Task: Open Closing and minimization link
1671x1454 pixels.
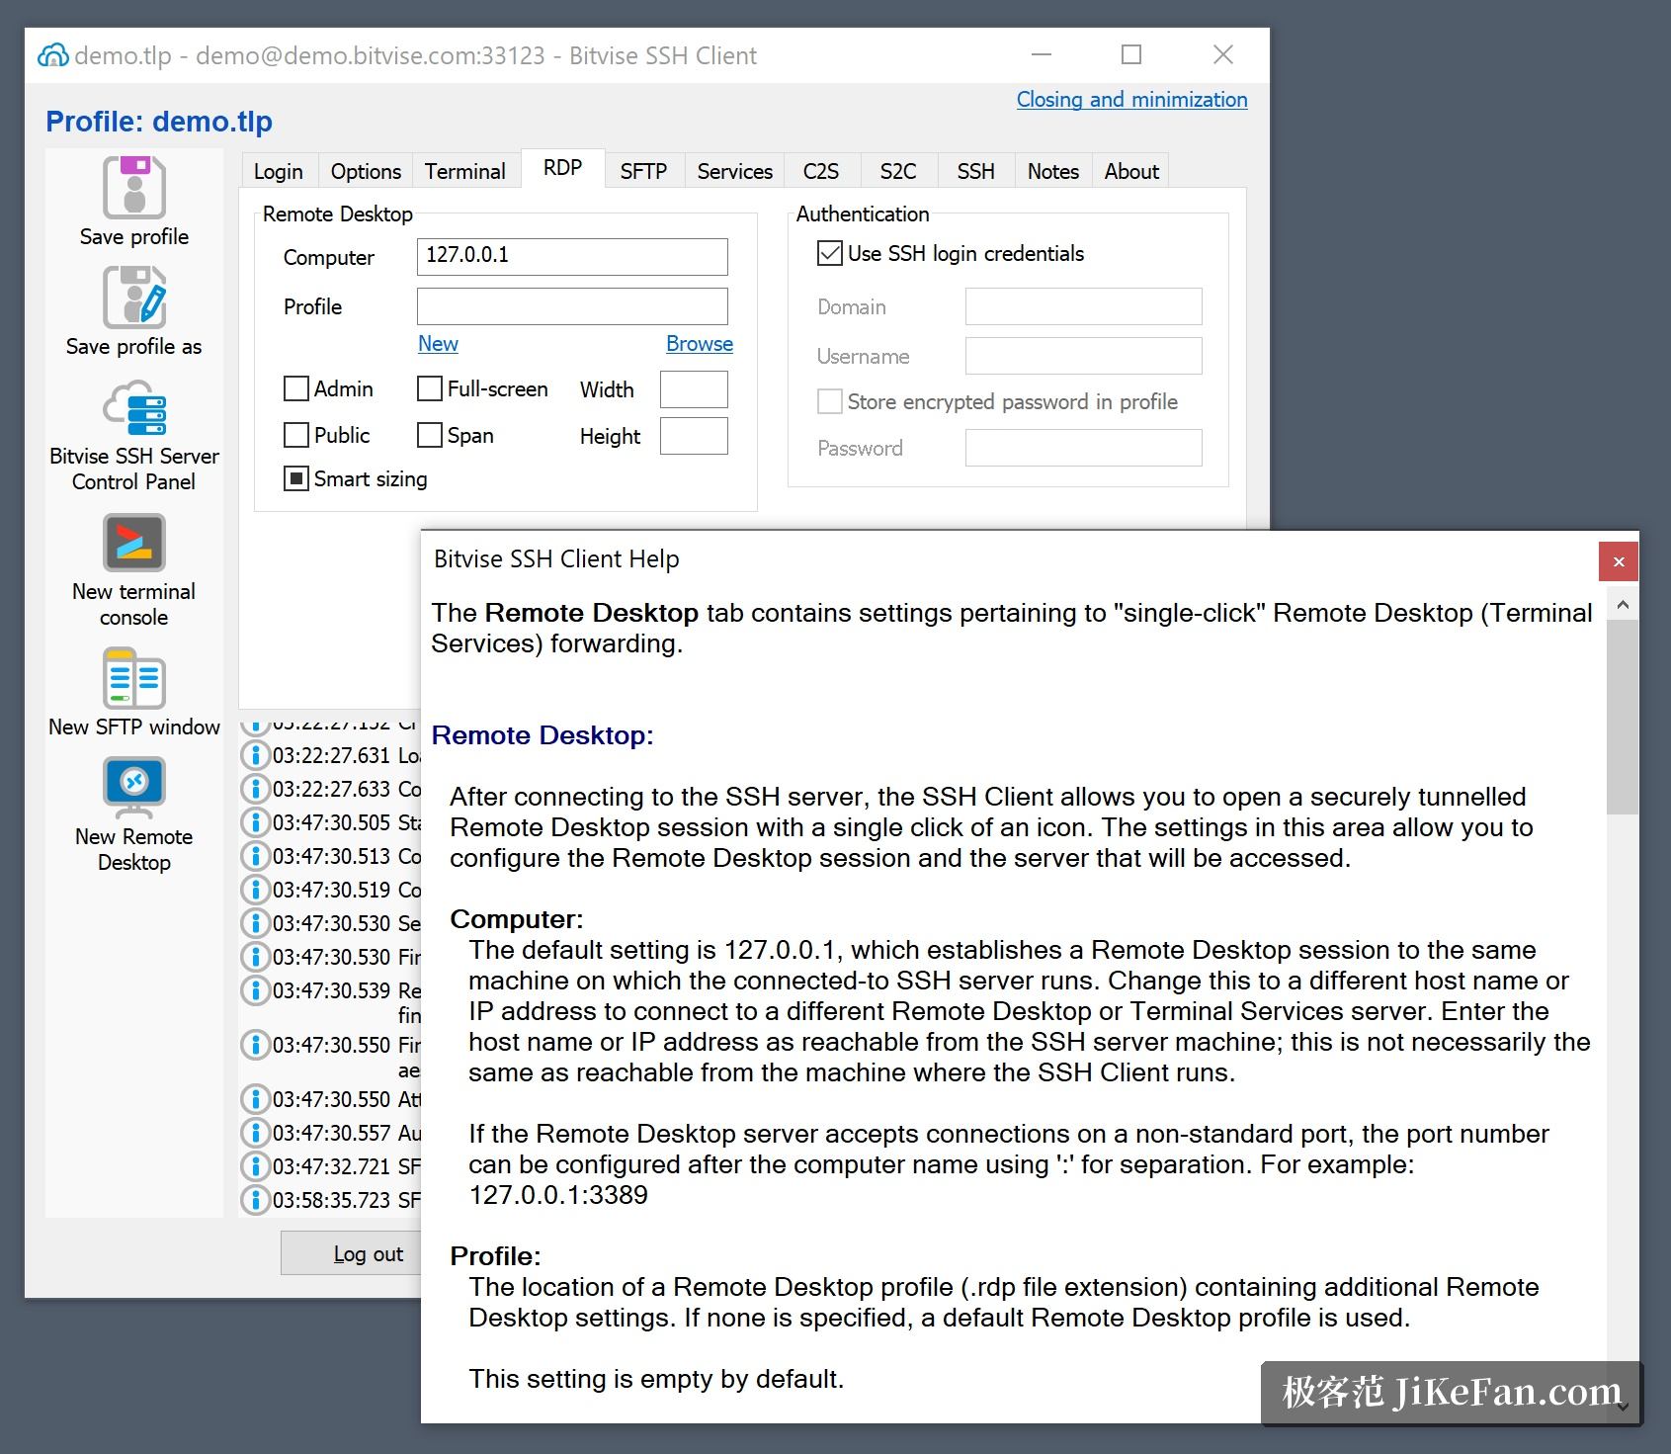Action: click(1131, 100)
